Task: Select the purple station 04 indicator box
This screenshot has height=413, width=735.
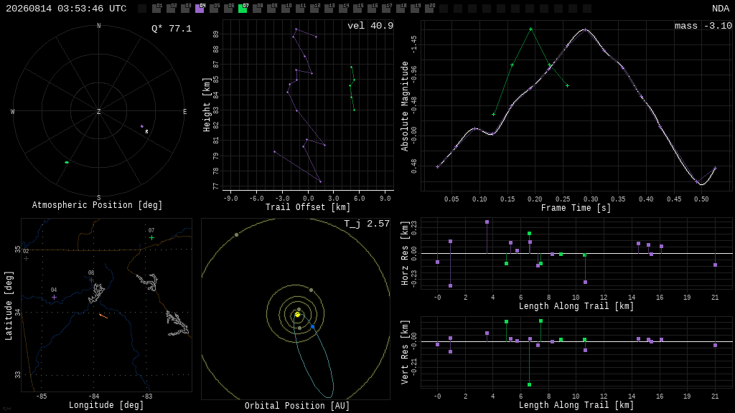Action: 200,9
